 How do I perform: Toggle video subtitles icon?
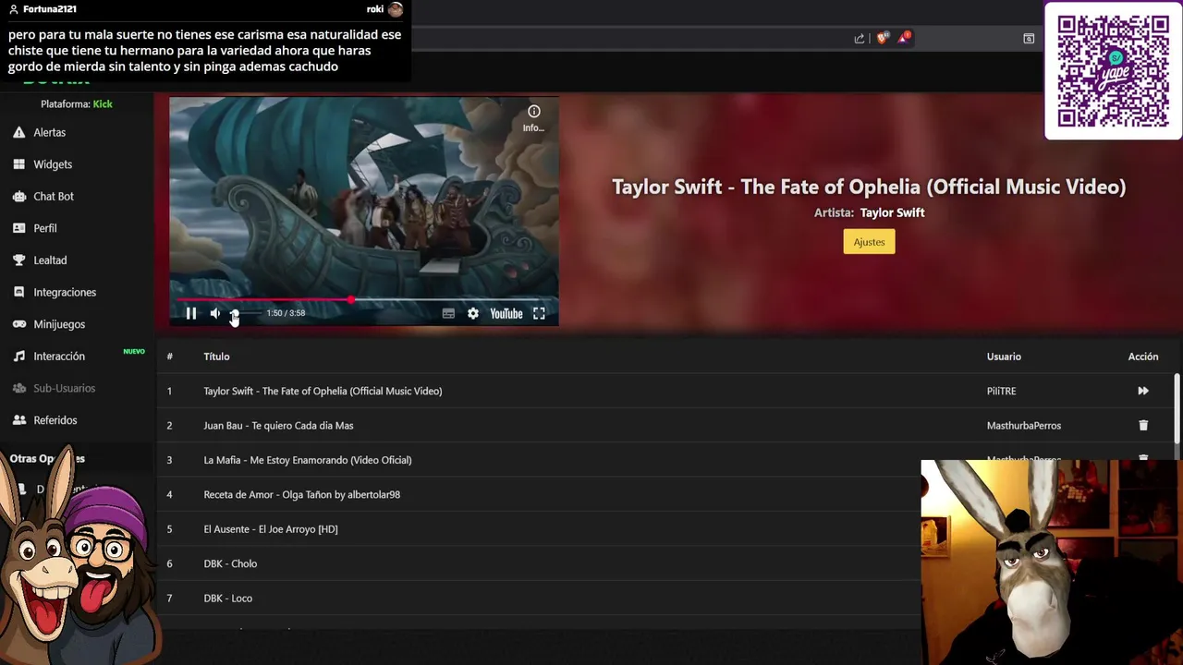coord(448,314)
